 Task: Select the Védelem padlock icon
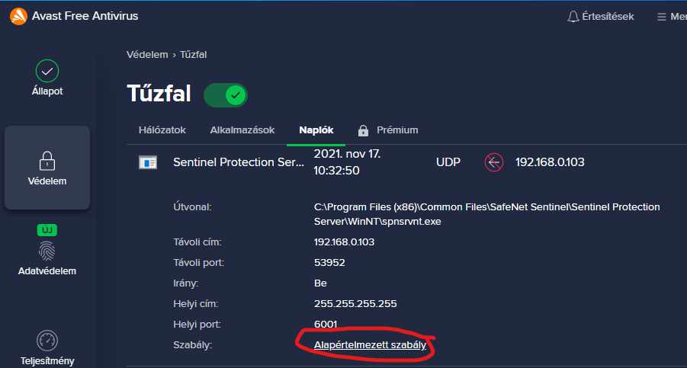coord(47,161)
